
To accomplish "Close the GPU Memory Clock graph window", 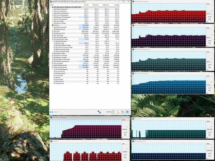I will point(213,141).
